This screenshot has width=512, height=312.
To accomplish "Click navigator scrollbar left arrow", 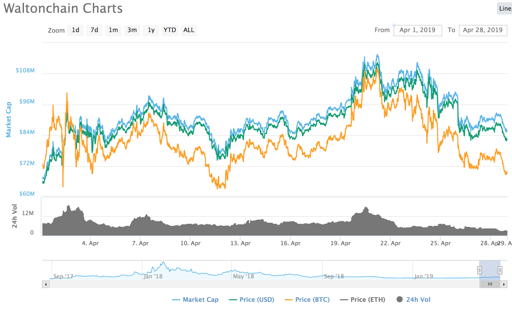I will click(x=46, y=284).
